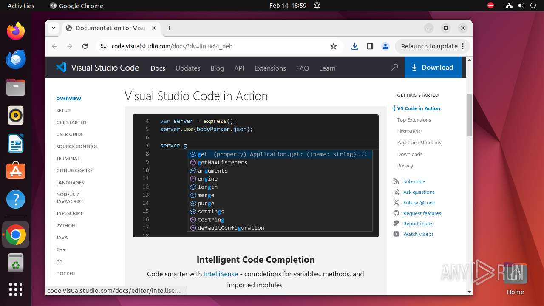Open Docs in site navigation
544x306 pixels.
[158, 68]
